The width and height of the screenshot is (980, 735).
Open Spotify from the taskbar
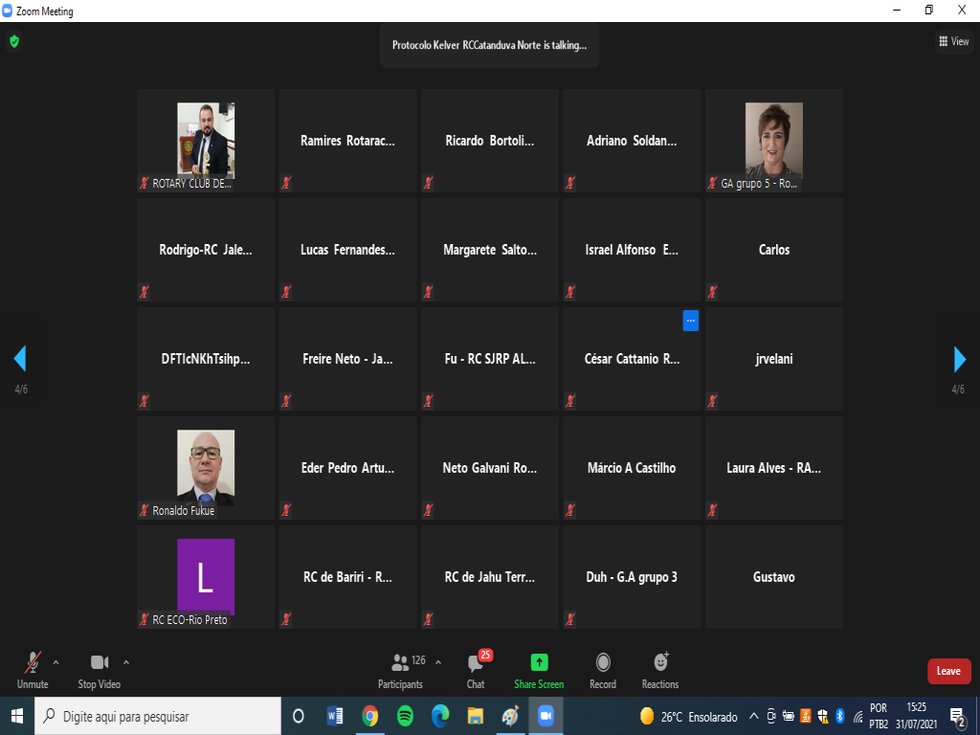(405, 716)
